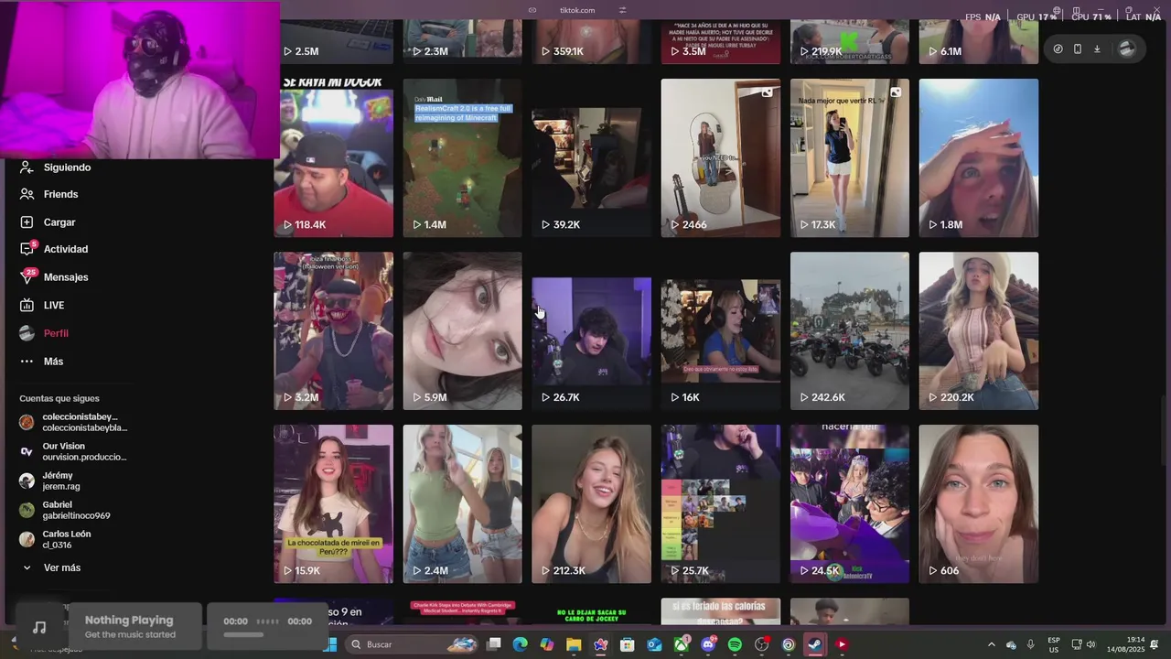Screen dimensions: 1171x659
Task: Click the link icon left of tiktok.com
Action: coord(532,10)
